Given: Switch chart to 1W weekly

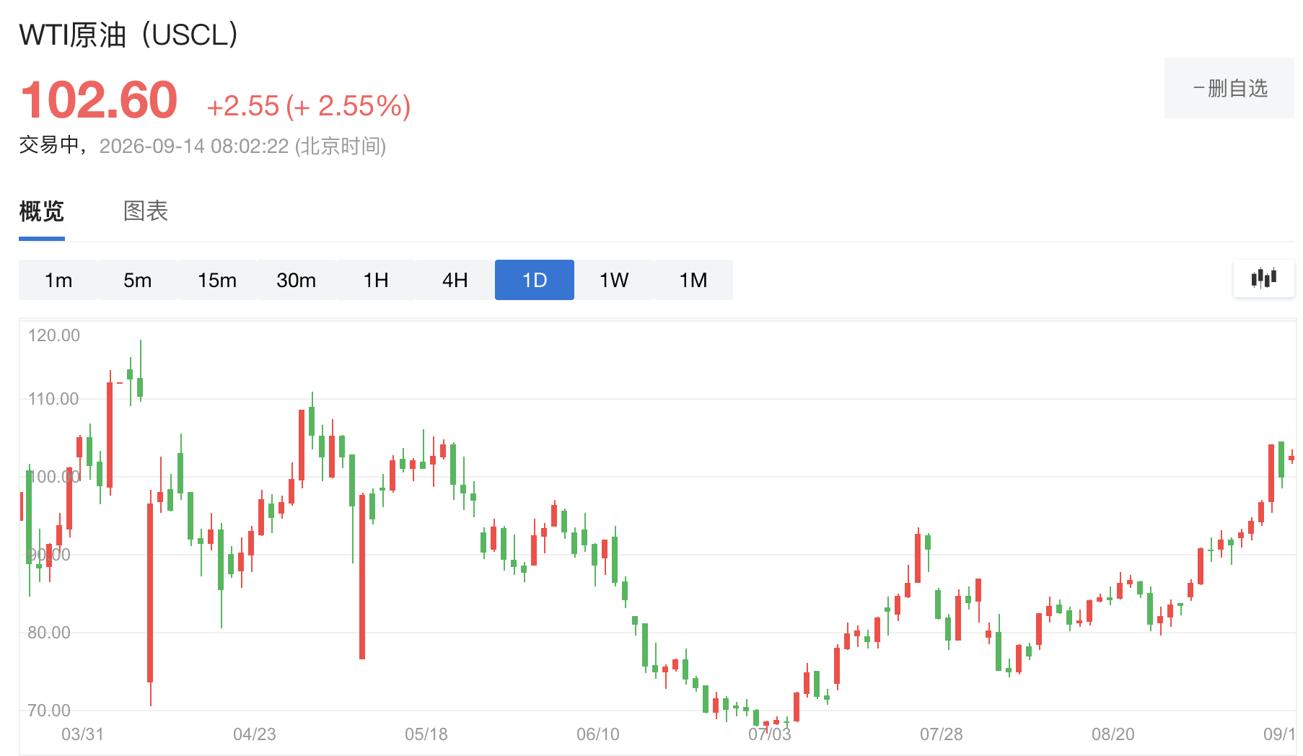Looking at the screenshot, I should point(614,280).
